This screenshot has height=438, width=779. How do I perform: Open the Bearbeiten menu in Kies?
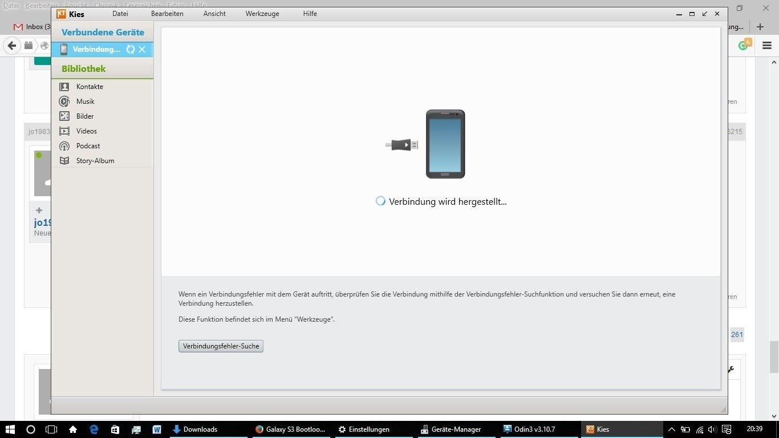click(167, 14)
